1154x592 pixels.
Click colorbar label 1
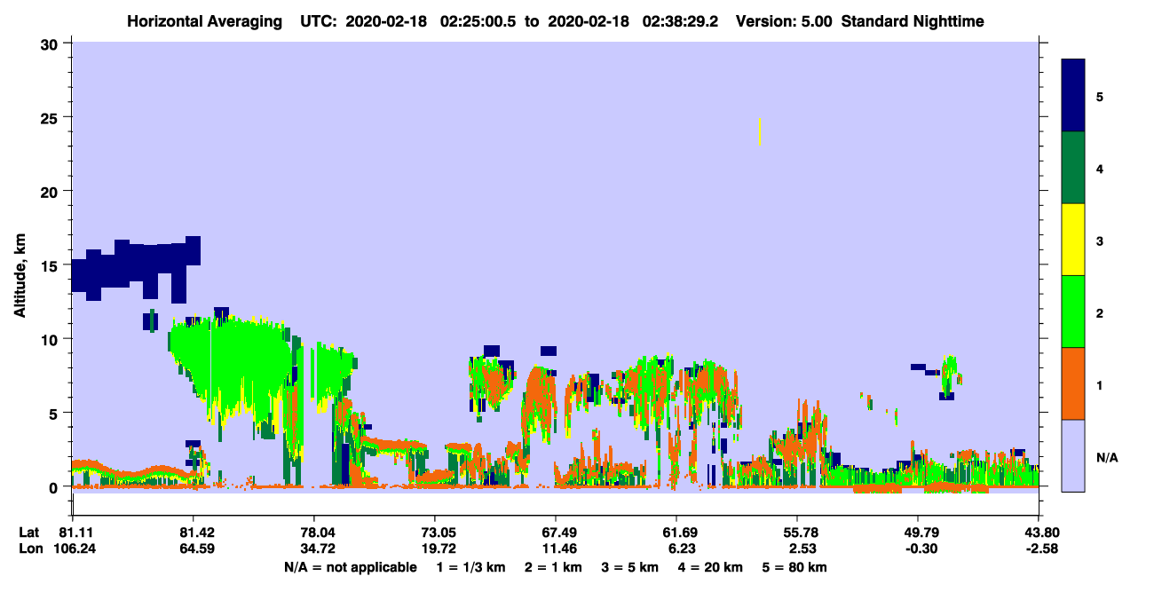pyautogui.click(x=1099, y=384)
